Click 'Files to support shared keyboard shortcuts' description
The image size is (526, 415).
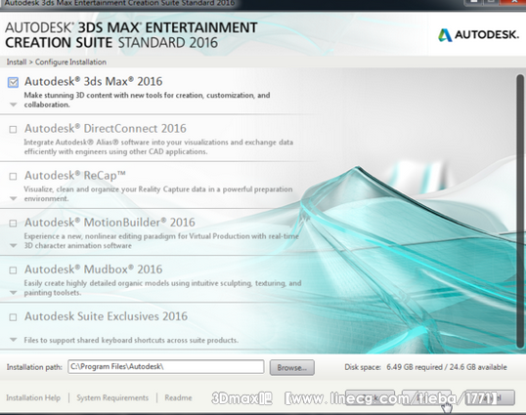(x=131, y=340)
